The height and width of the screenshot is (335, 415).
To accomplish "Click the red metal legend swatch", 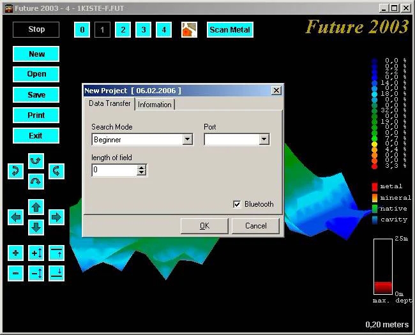I will tap(375, 186).
